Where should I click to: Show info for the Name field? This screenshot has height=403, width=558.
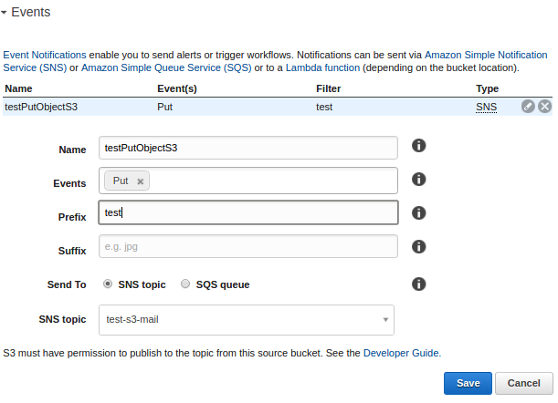tap(418, 145)
